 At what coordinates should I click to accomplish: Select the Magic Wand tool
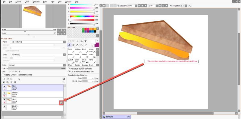tap(77, 41)
